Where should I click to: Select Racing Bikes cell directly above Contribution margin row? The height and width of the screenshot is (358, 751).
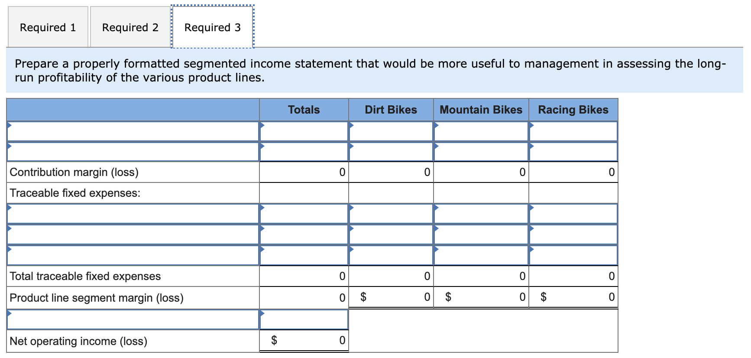pyautogui.click(x=573, y=152)
